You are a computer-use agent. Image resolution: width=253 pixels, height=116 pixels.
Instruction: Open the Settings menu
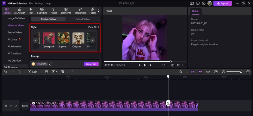[x=39, y=3]
